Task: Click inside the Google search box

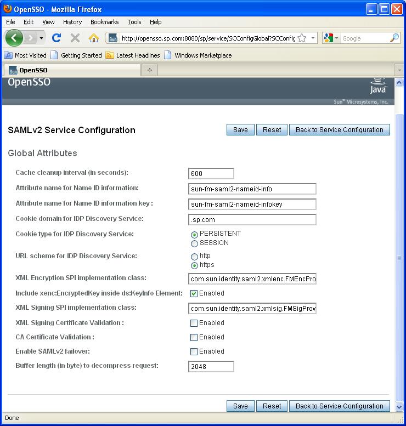Action: (x=365, y=38)
